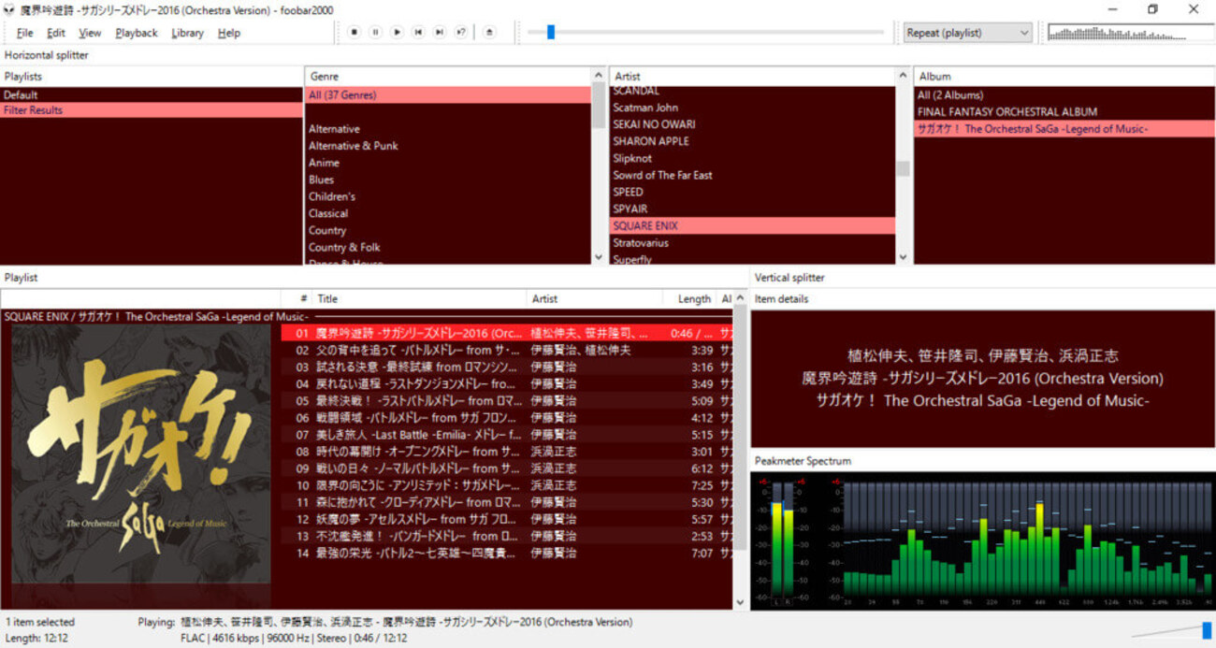Viewport: 1216px width, 648px height.
Task: Select All (2 Albums) in Album filter
Action: (1064, 95)
